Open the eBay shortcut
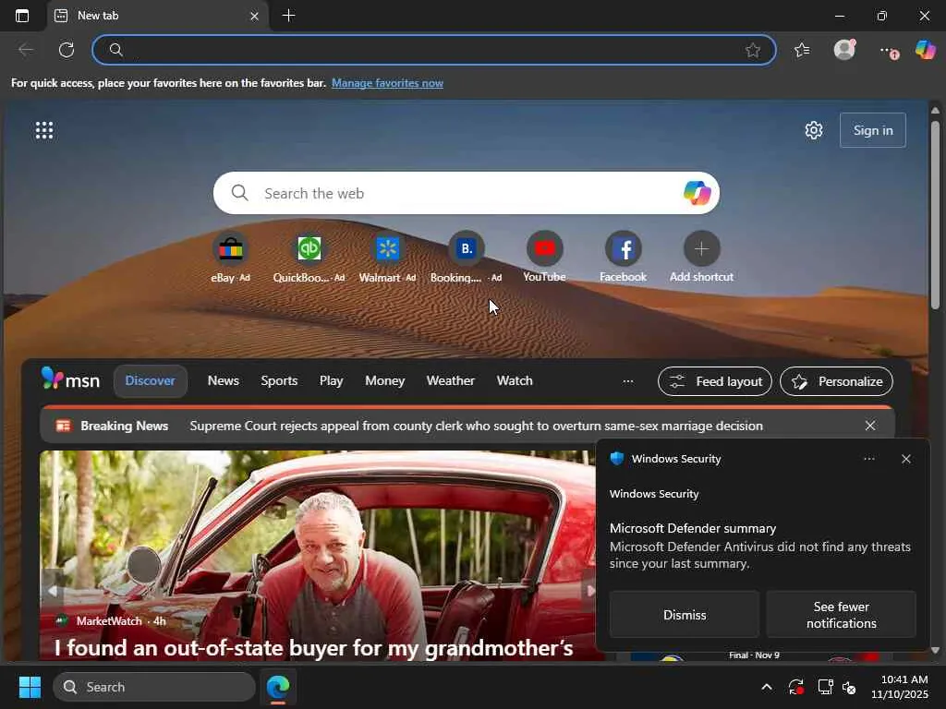The image size is (946, 709). [230, 257]
